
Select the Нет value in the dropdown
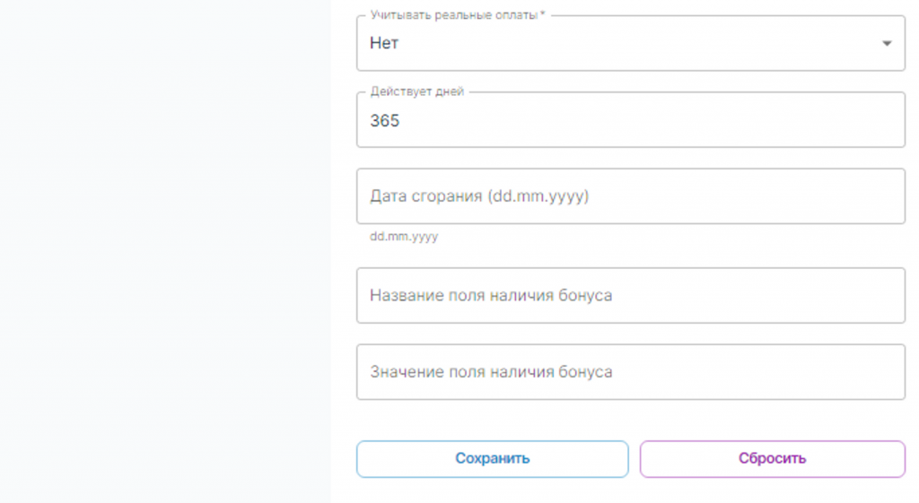tap(384, 43)
